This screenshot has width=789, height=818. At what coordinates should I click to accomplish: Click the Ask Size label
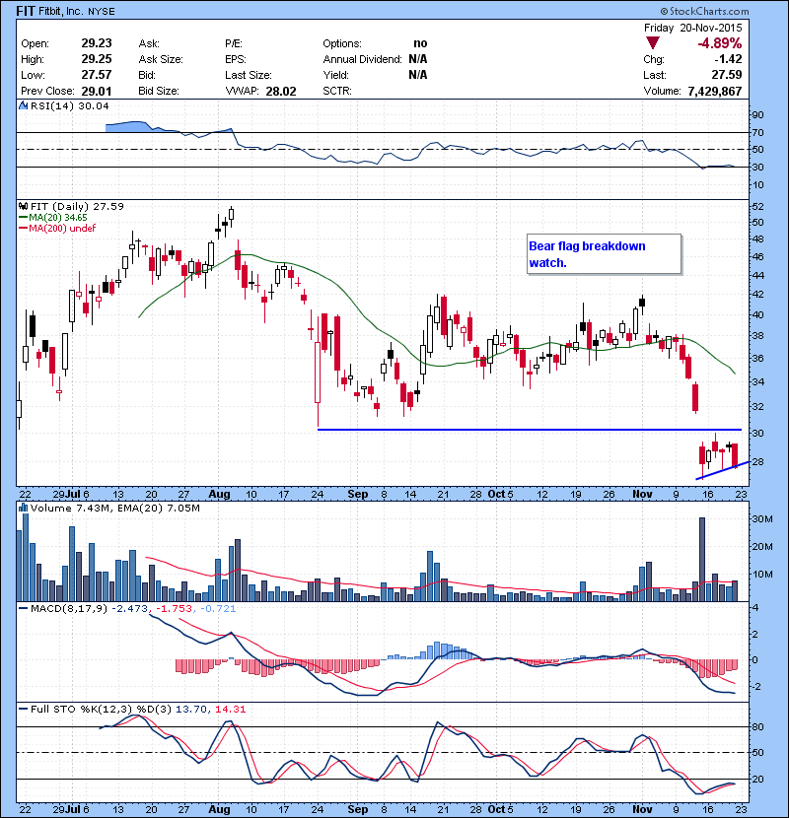[x=161, y=59]
